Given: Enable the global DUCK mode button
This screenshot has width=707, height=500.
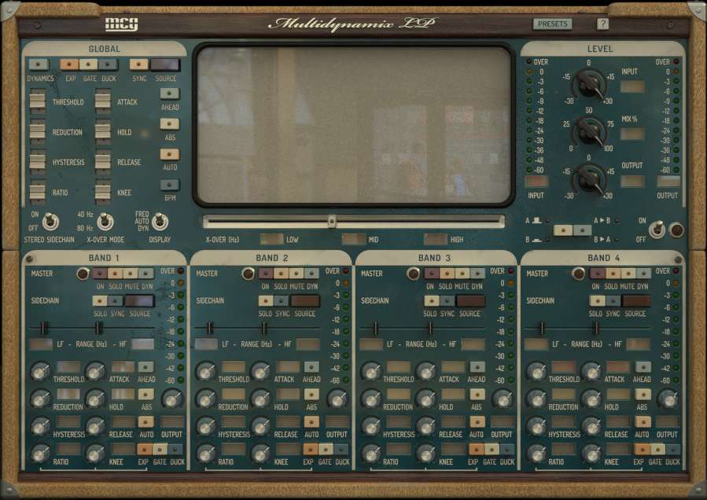Looking at the screenshot, I should point(108,65).
